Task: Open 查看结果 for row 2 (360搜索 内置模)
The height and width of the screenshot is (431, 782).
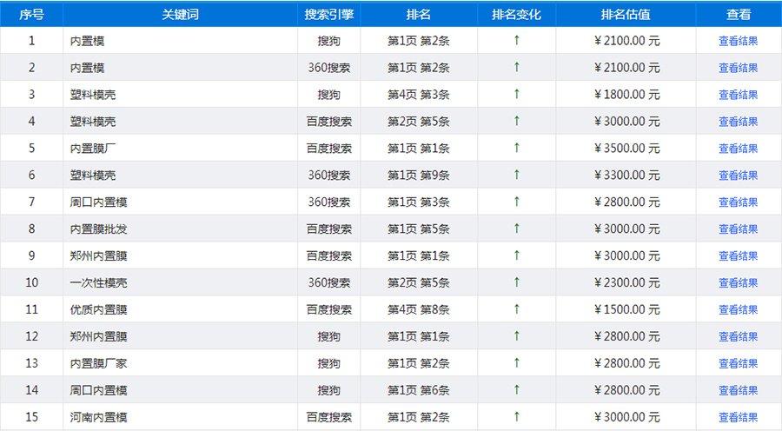Action: pos(738,68)
